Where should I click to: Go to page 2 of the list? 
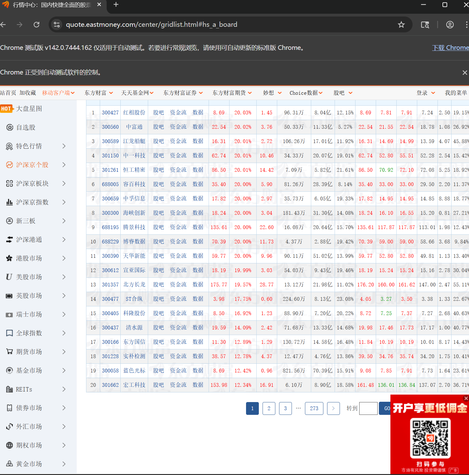269,408
